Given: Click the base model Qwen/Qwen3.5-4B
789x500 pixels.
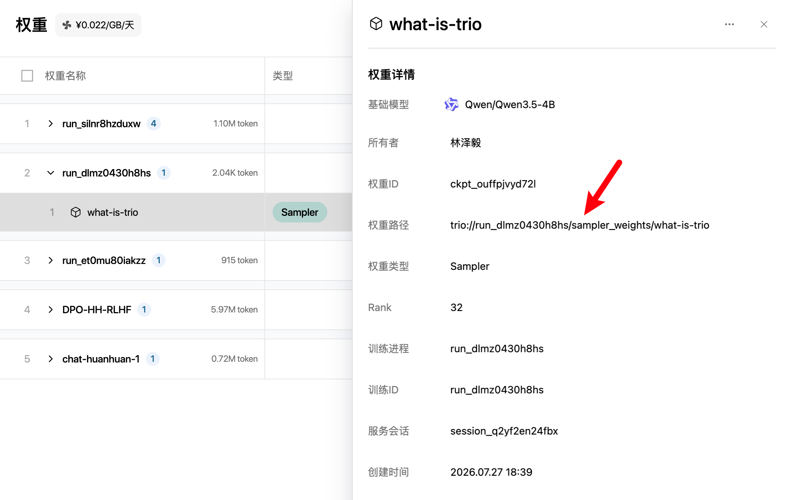Looking at the screenshot, I should (510, 104).
